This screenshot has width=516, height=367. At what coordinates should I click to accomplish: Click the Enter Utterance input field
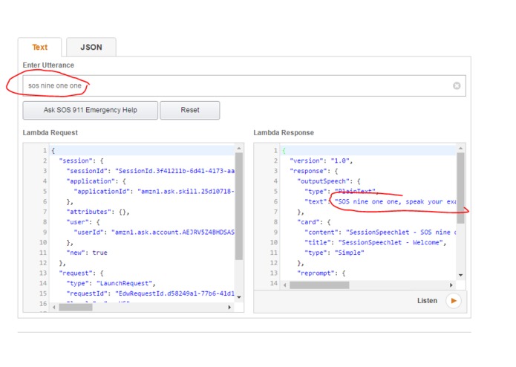244,85
